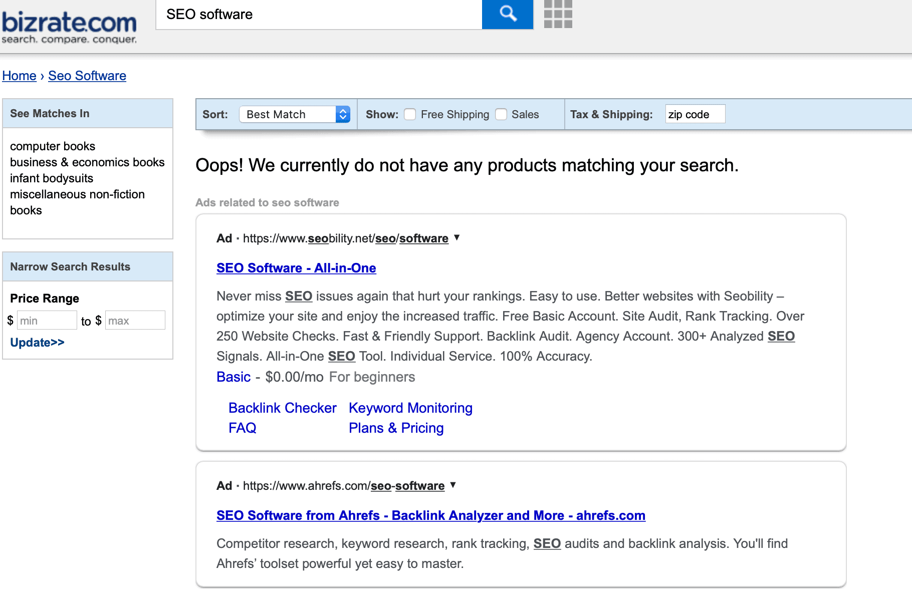Screen dimensions: 912x589
Task: Click the See Matches In header
Action: point(88,113)
